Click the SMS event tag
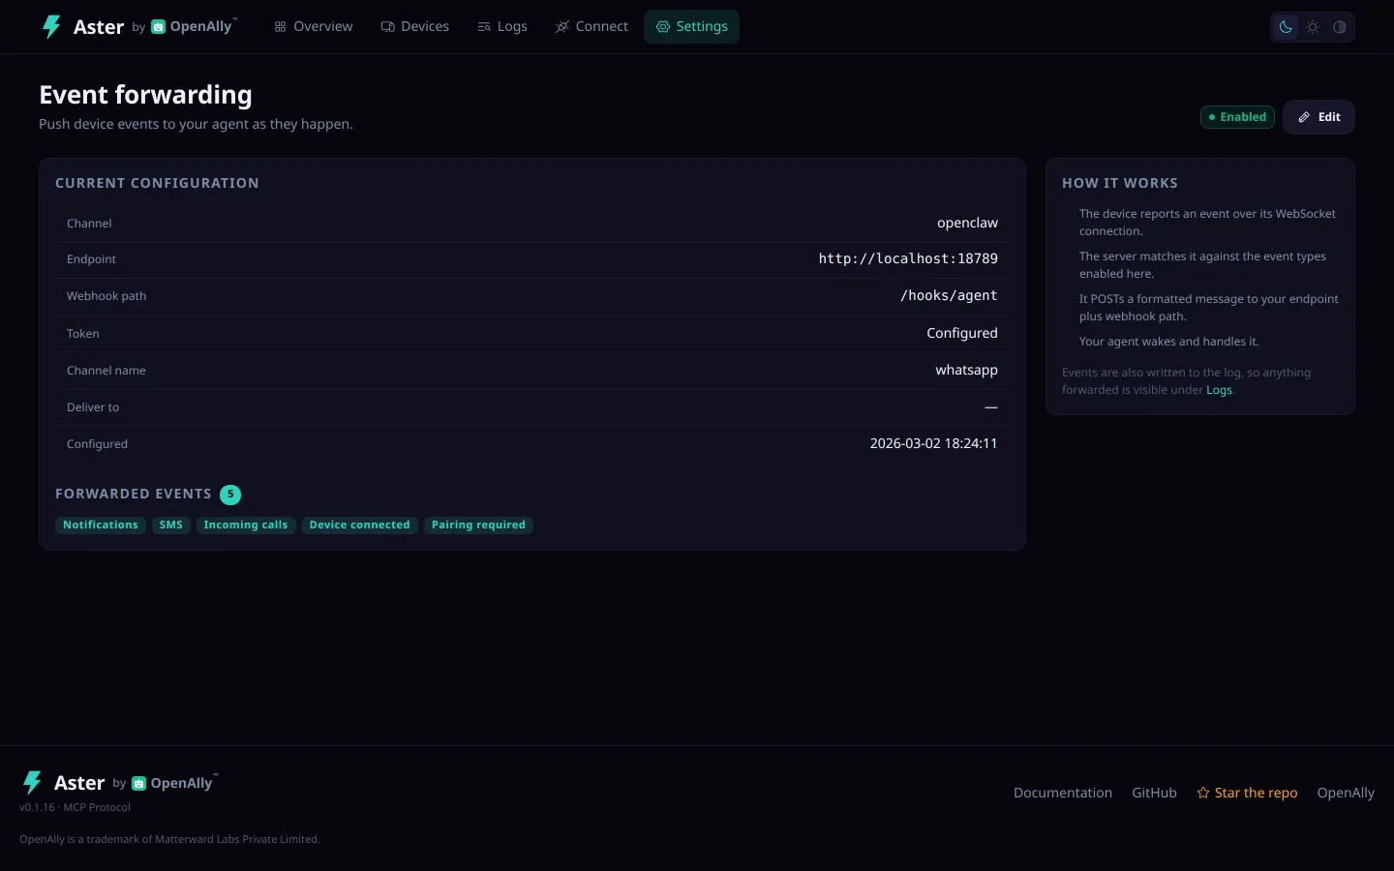 (171, 526)
